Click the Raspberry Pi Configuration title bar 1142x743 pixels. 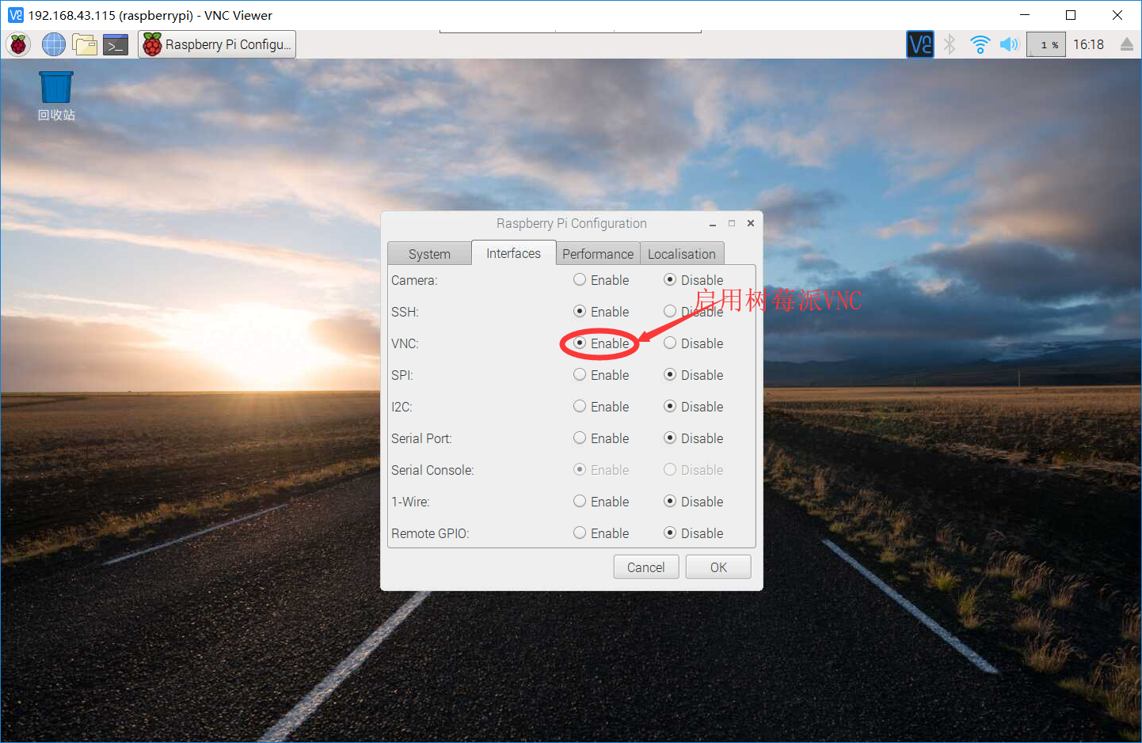572,223
